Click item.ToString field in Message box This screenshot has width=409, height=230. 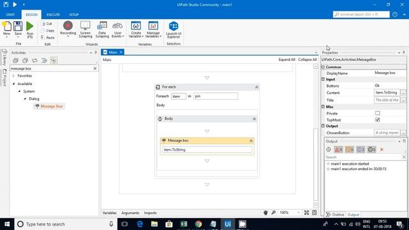click(x=207, y=149)
